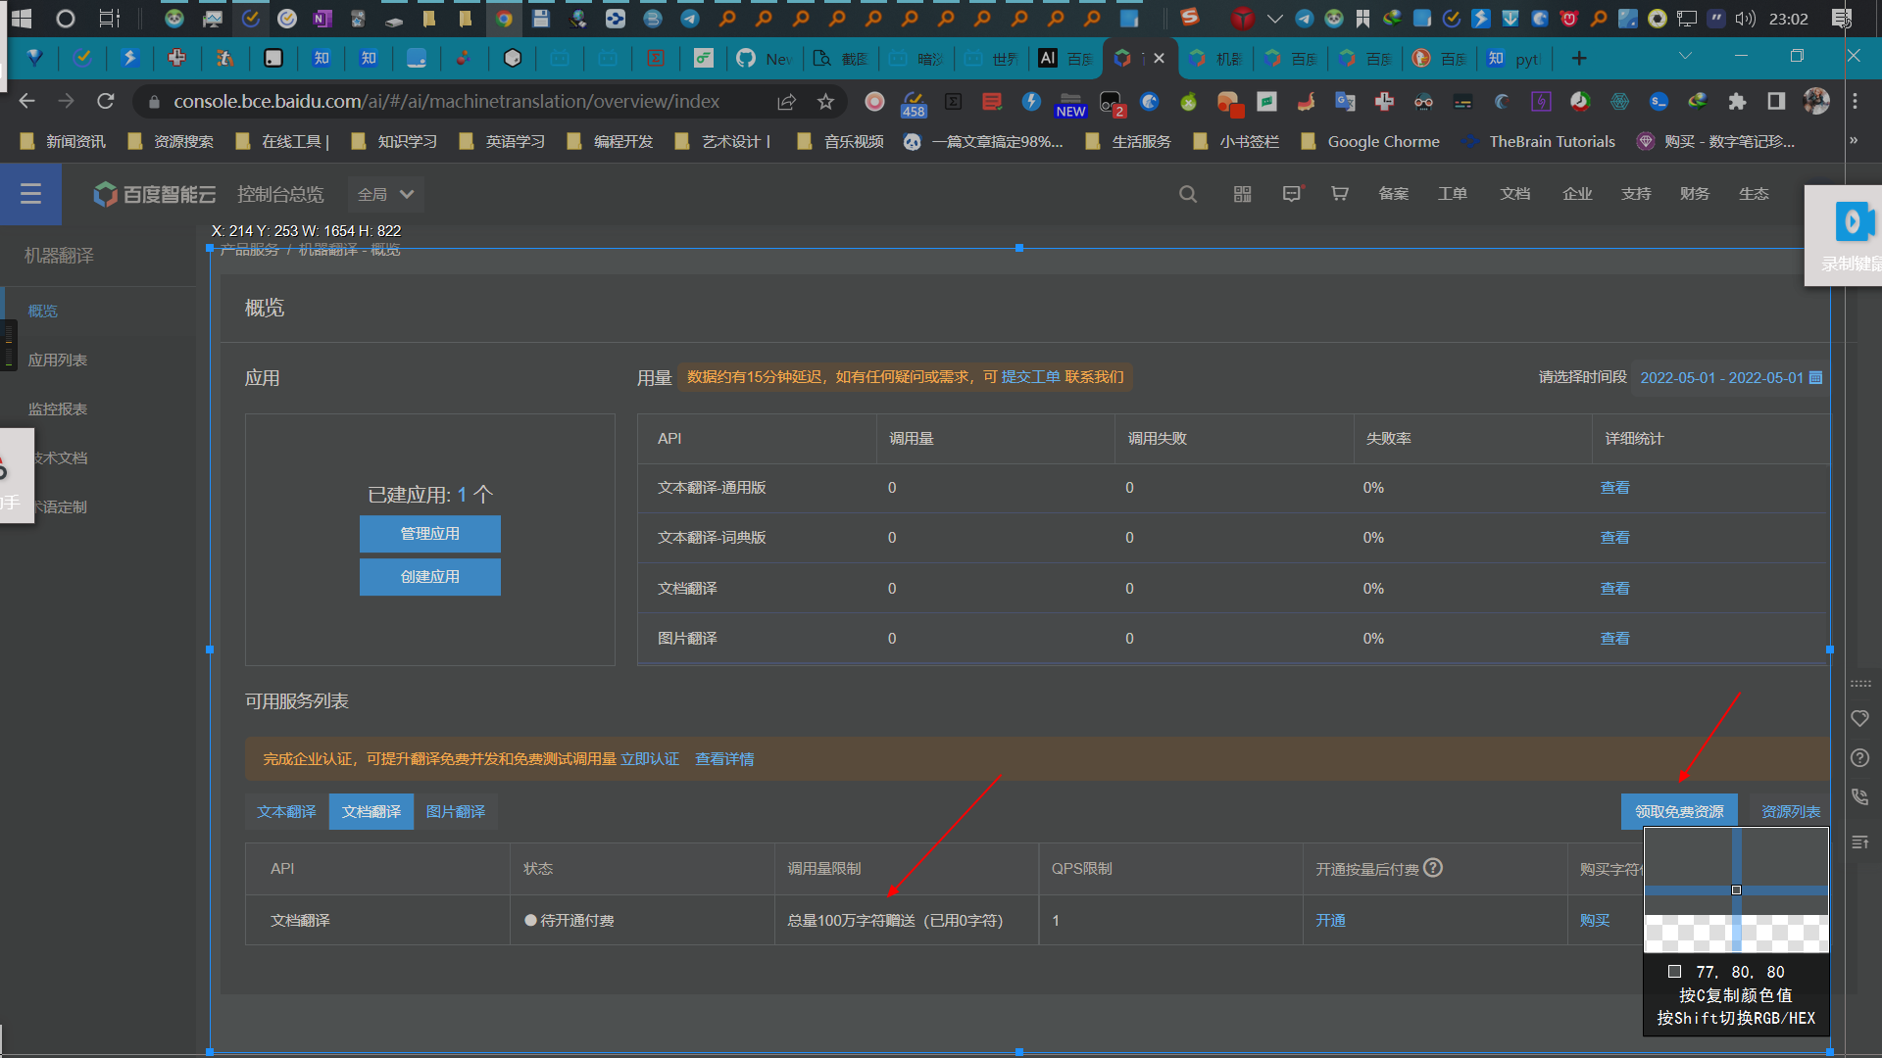Share this page via address bar share icon
This screenshot has height=1058, width=1882.
point(786,101)
